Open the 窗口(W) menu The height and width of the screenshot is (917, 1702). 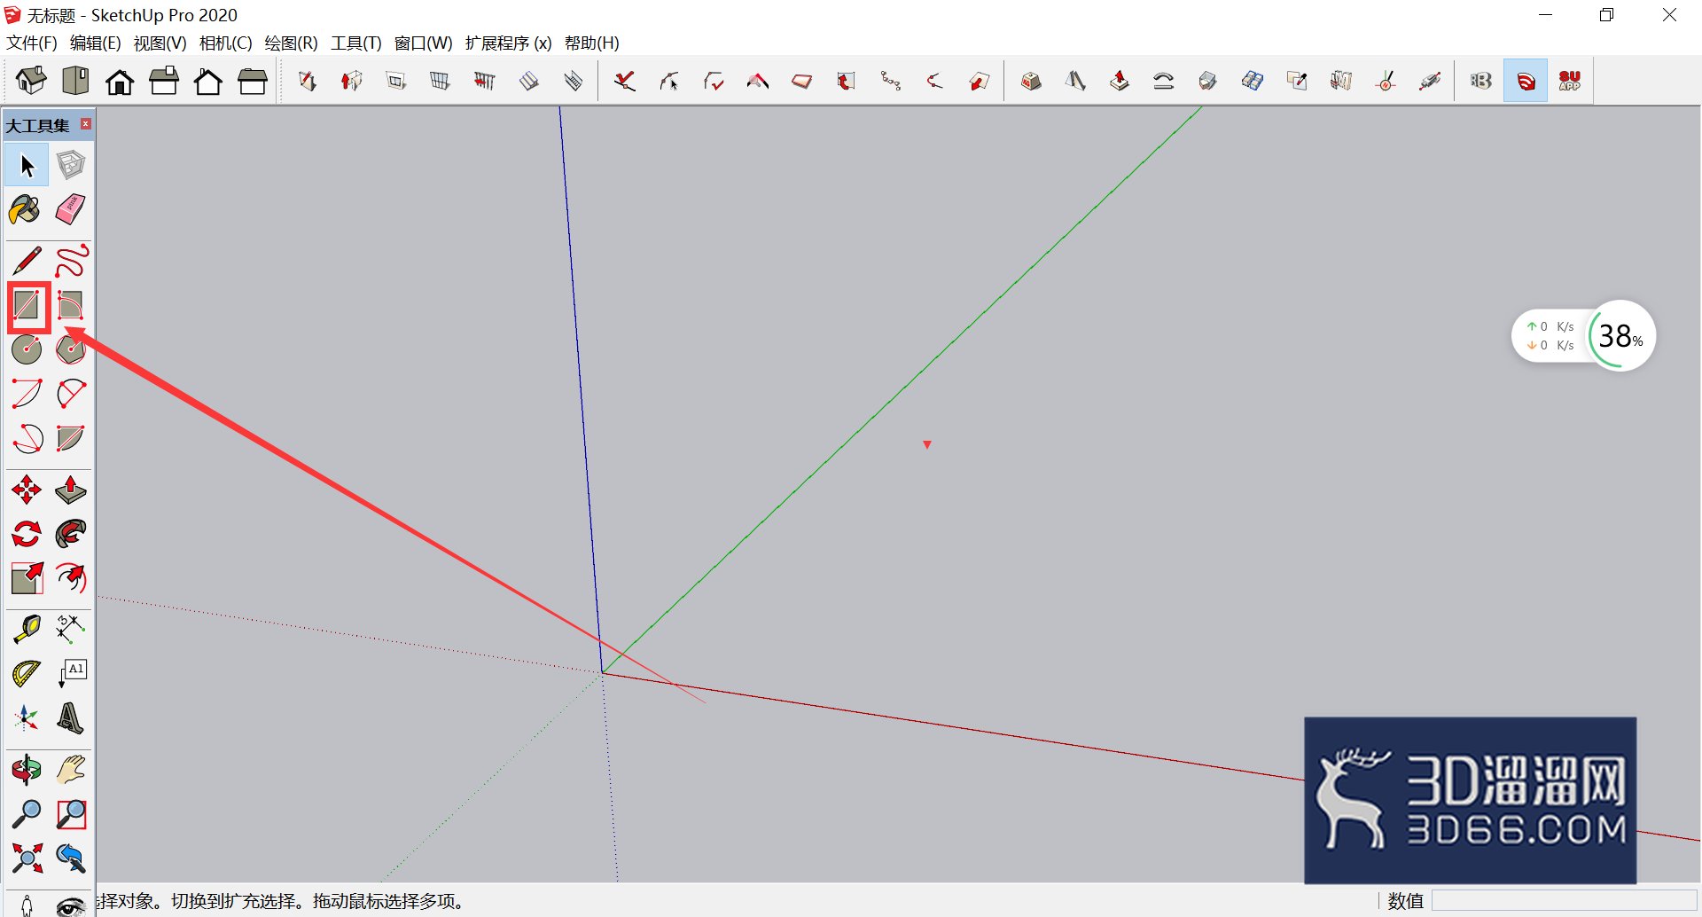pos(423,43)
